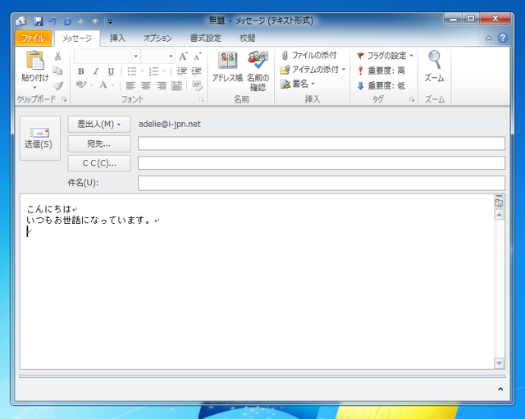Align text right

162,85
